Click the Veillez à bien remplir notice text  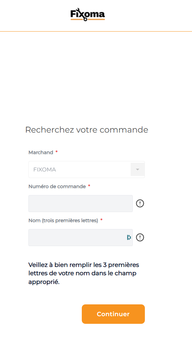84,273
